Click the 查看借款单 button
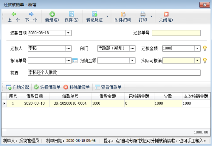 tap(108, 87)
